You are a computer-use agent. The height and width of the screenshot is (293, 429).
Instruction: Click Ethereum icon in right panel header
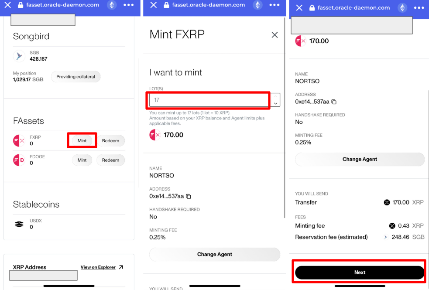pos(402,8)
